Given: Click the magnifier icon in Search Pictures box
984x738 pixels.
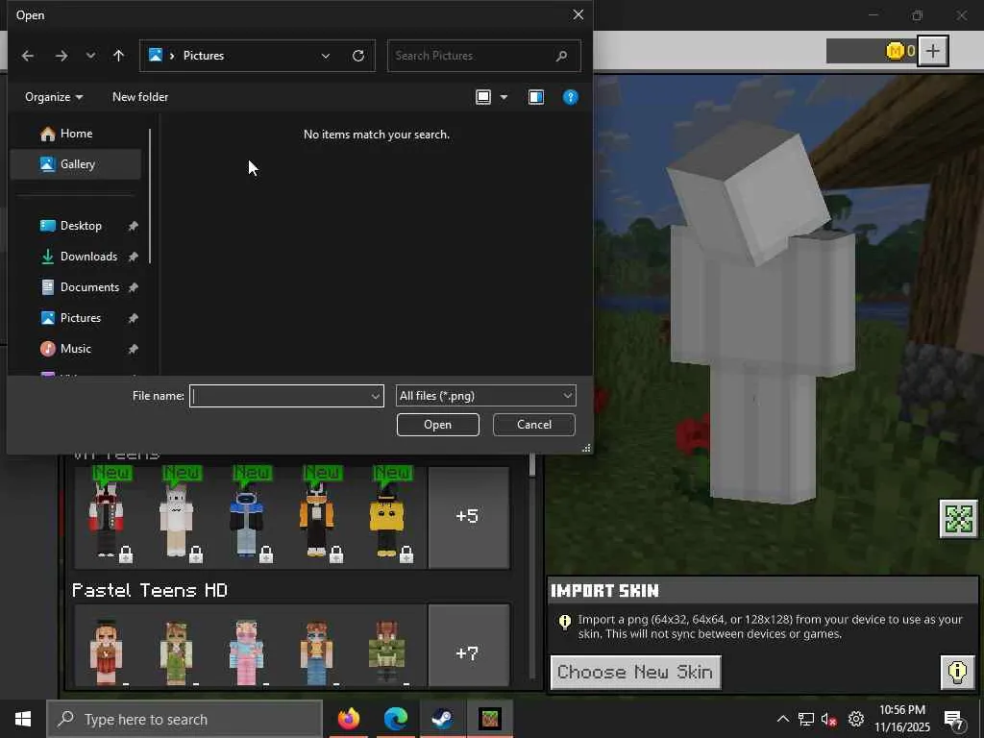Looking at the screenshot, I should 561,56.
